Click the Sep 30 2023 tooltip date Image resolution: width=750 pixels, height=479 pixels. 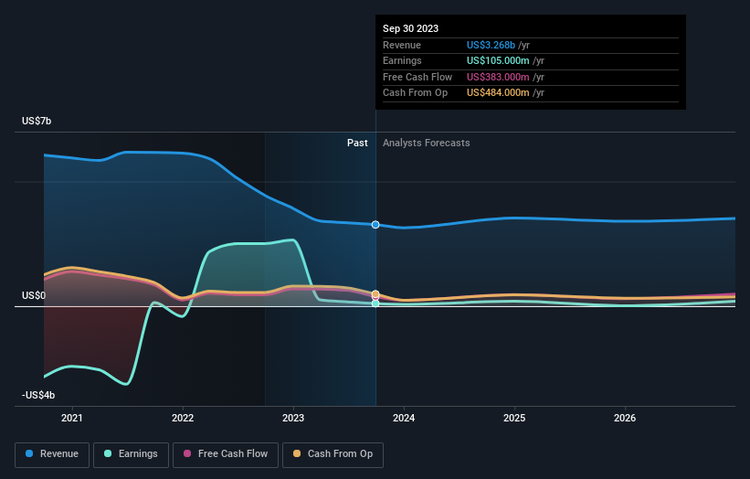[410, 28]
